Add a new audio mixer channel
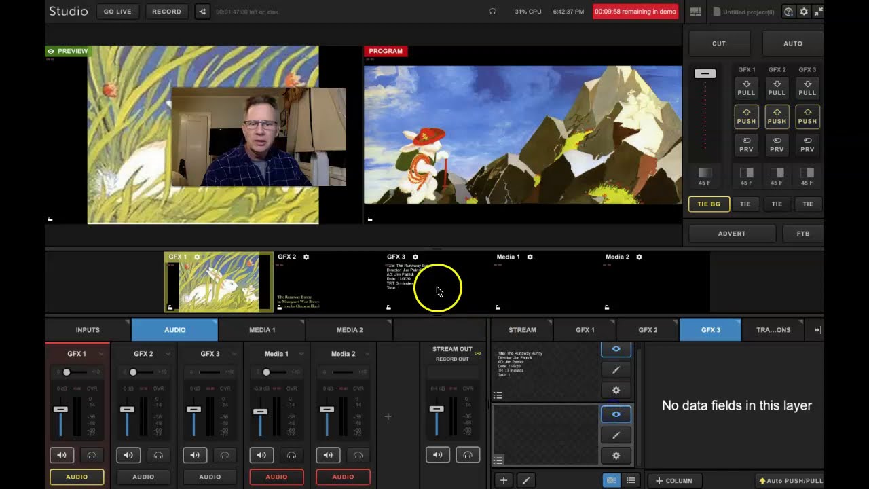The width and height of the screenshot is (869, 489). [388, 416]
